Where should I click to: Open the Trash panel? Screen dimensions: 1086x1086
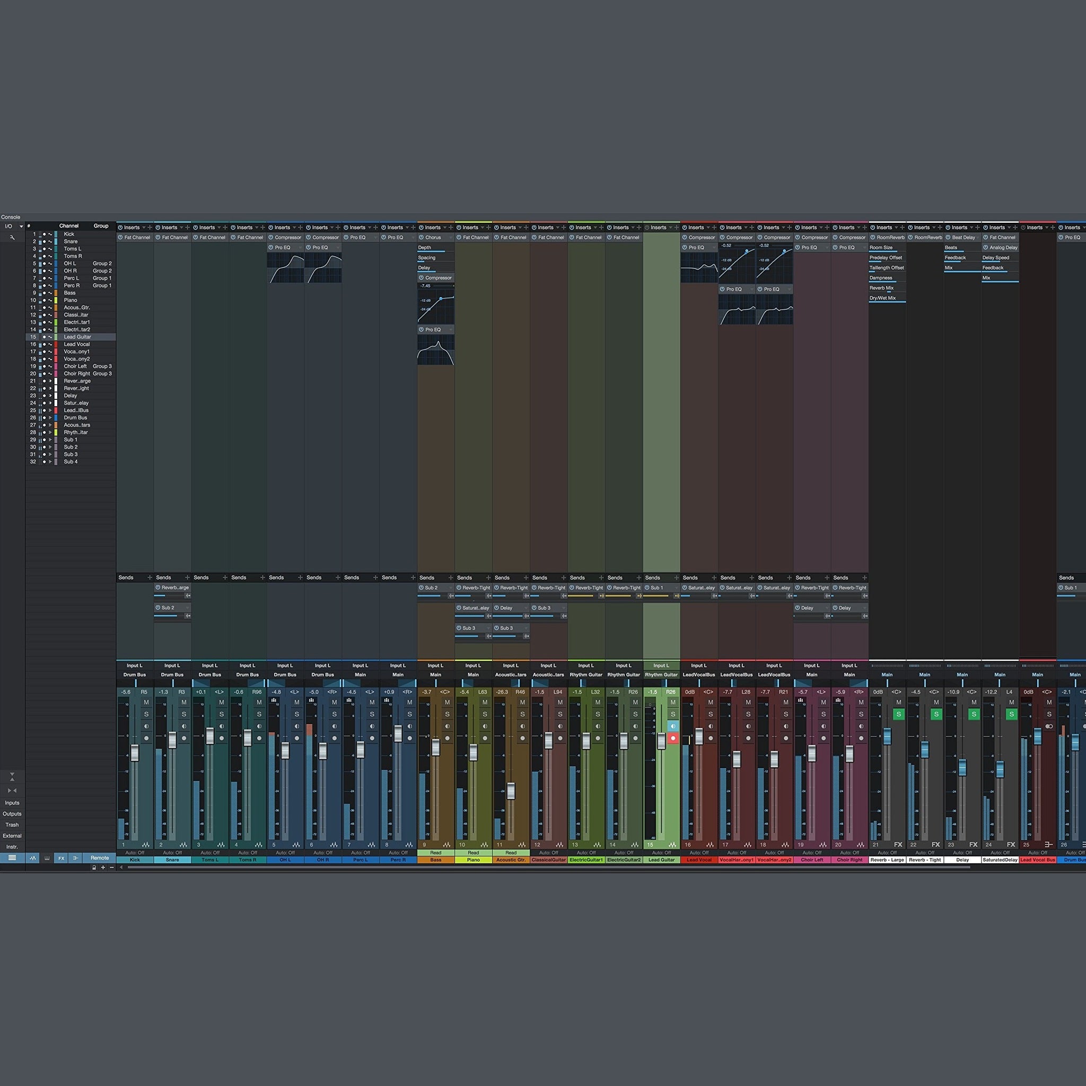[12, 825]
